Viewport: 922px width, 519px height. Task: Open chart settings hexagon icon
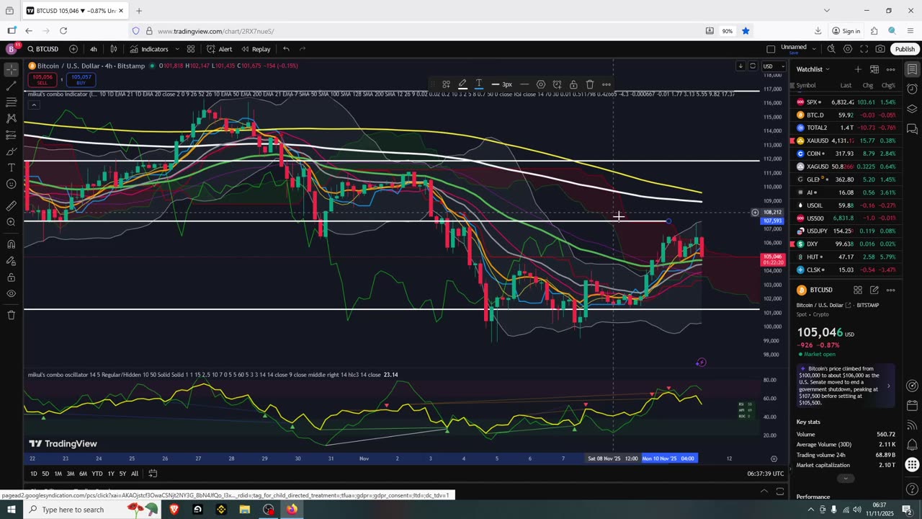pyautogui.click(x=848, y=49)
